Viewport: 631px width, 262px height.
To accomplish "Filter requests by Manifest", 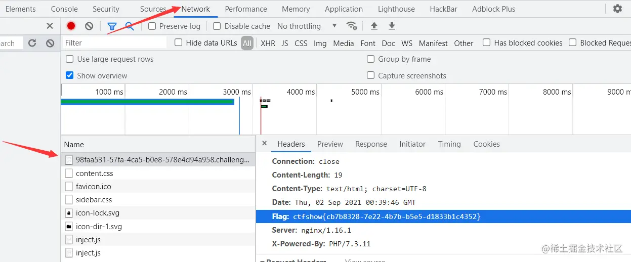I will pyautogui.click(x=433, y=43).
